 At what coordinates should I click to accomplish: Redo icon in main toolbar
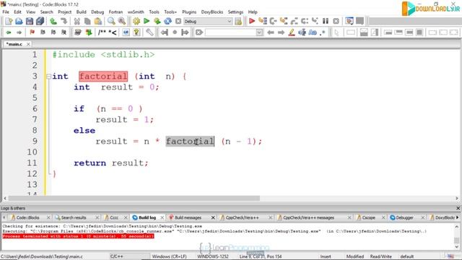click(64, 21)
